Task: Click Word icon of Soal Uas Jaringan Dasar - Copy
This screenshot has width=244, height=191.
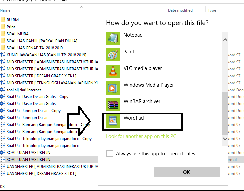Action: pyautogui.click(x=2, y=111)
